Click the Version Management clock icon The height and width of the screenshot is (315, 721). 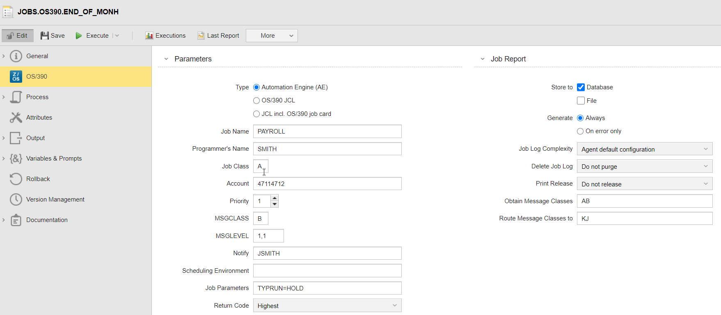click(16, 199)
